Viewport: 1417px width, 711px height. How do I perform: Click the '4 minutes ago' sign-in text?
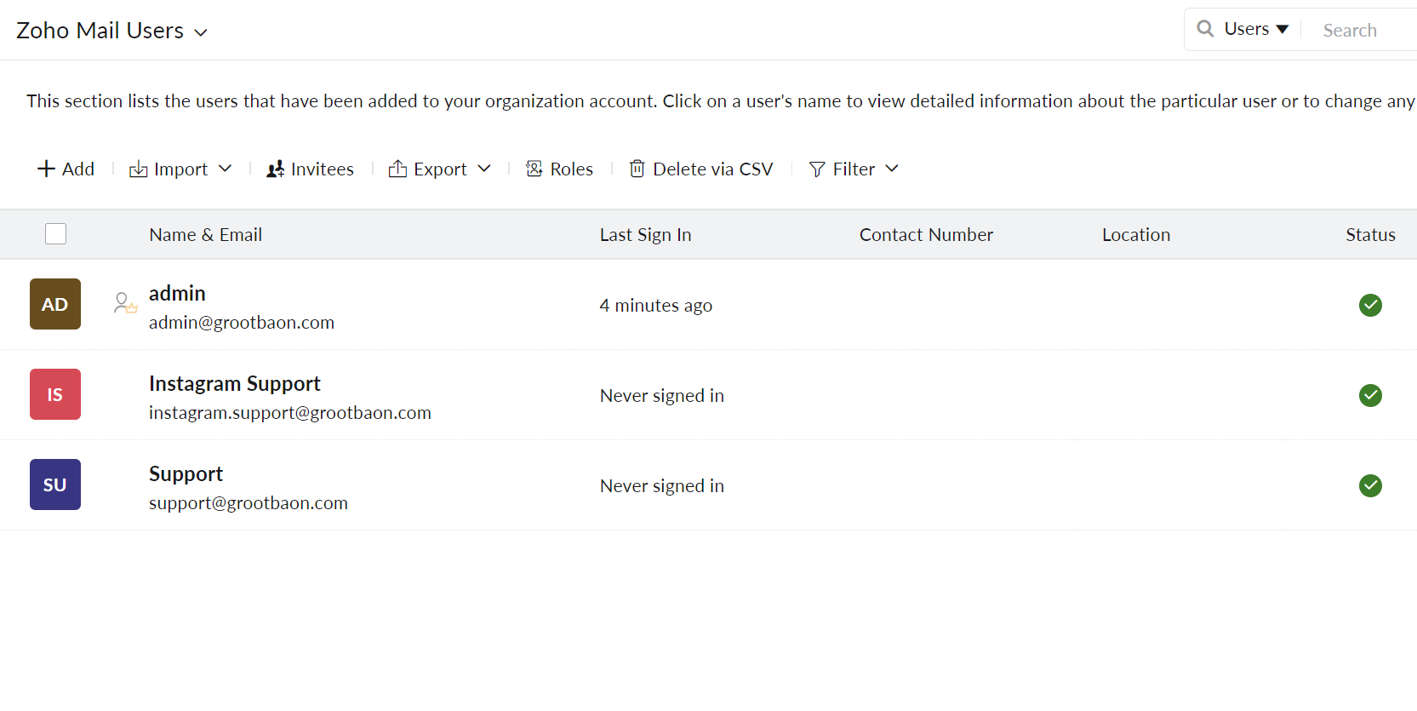click(656, 306)
